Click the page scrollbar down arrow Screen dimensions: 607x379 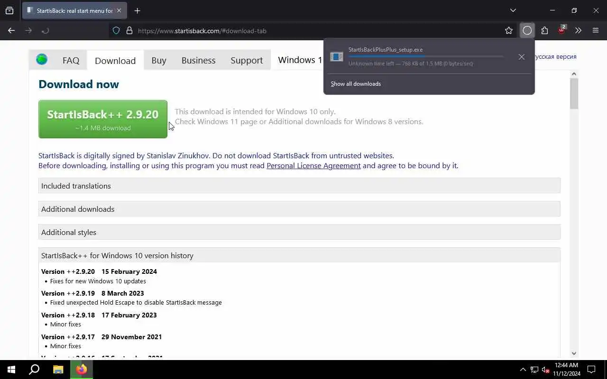point(574,353)
